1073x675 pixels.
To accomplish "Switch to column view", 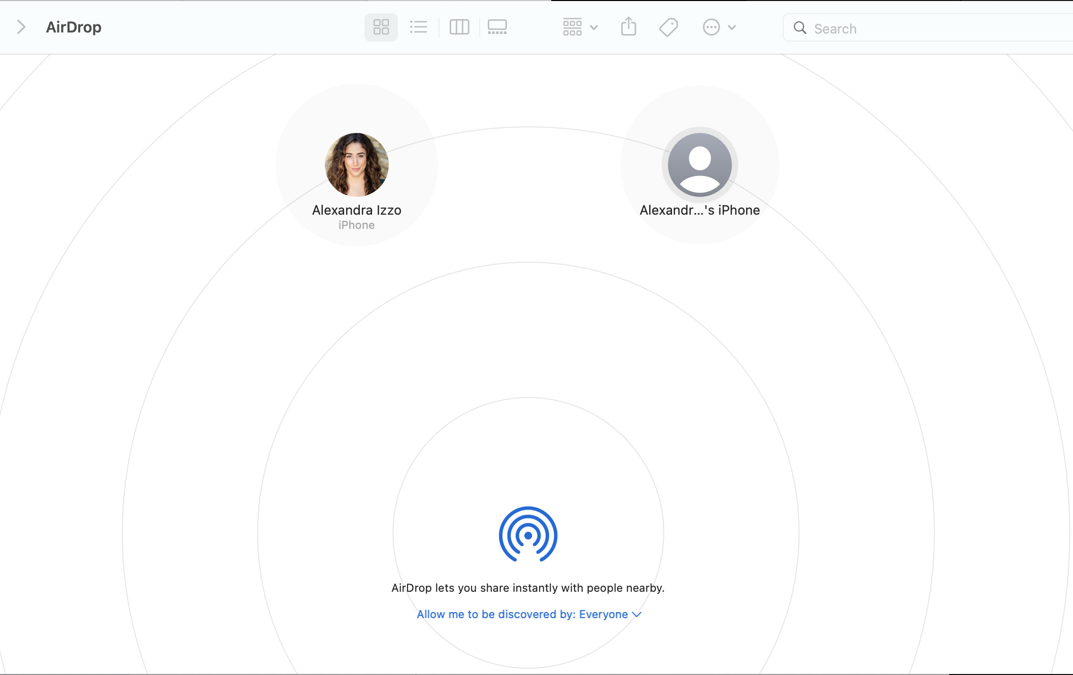I will pyautogui.click(x=459, y=27).
